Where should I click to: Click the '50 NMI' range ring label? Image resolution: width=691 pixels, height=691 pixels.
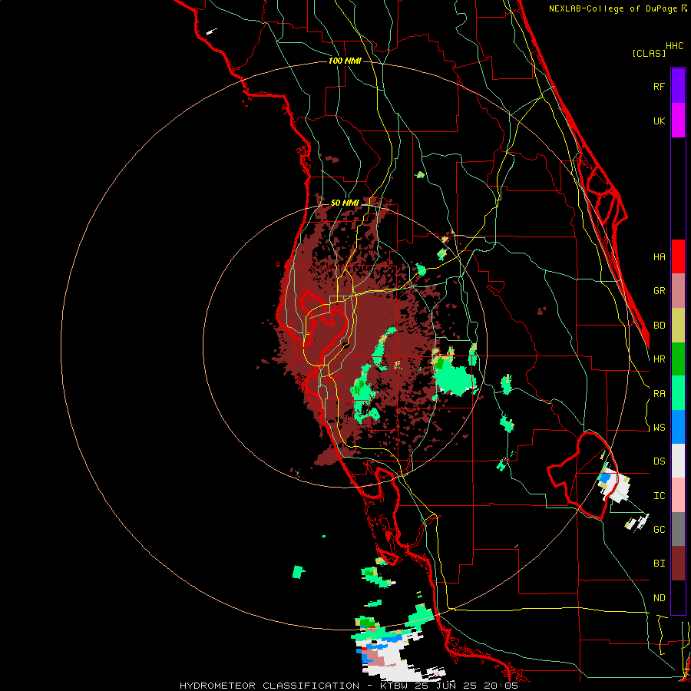(345, 203)
